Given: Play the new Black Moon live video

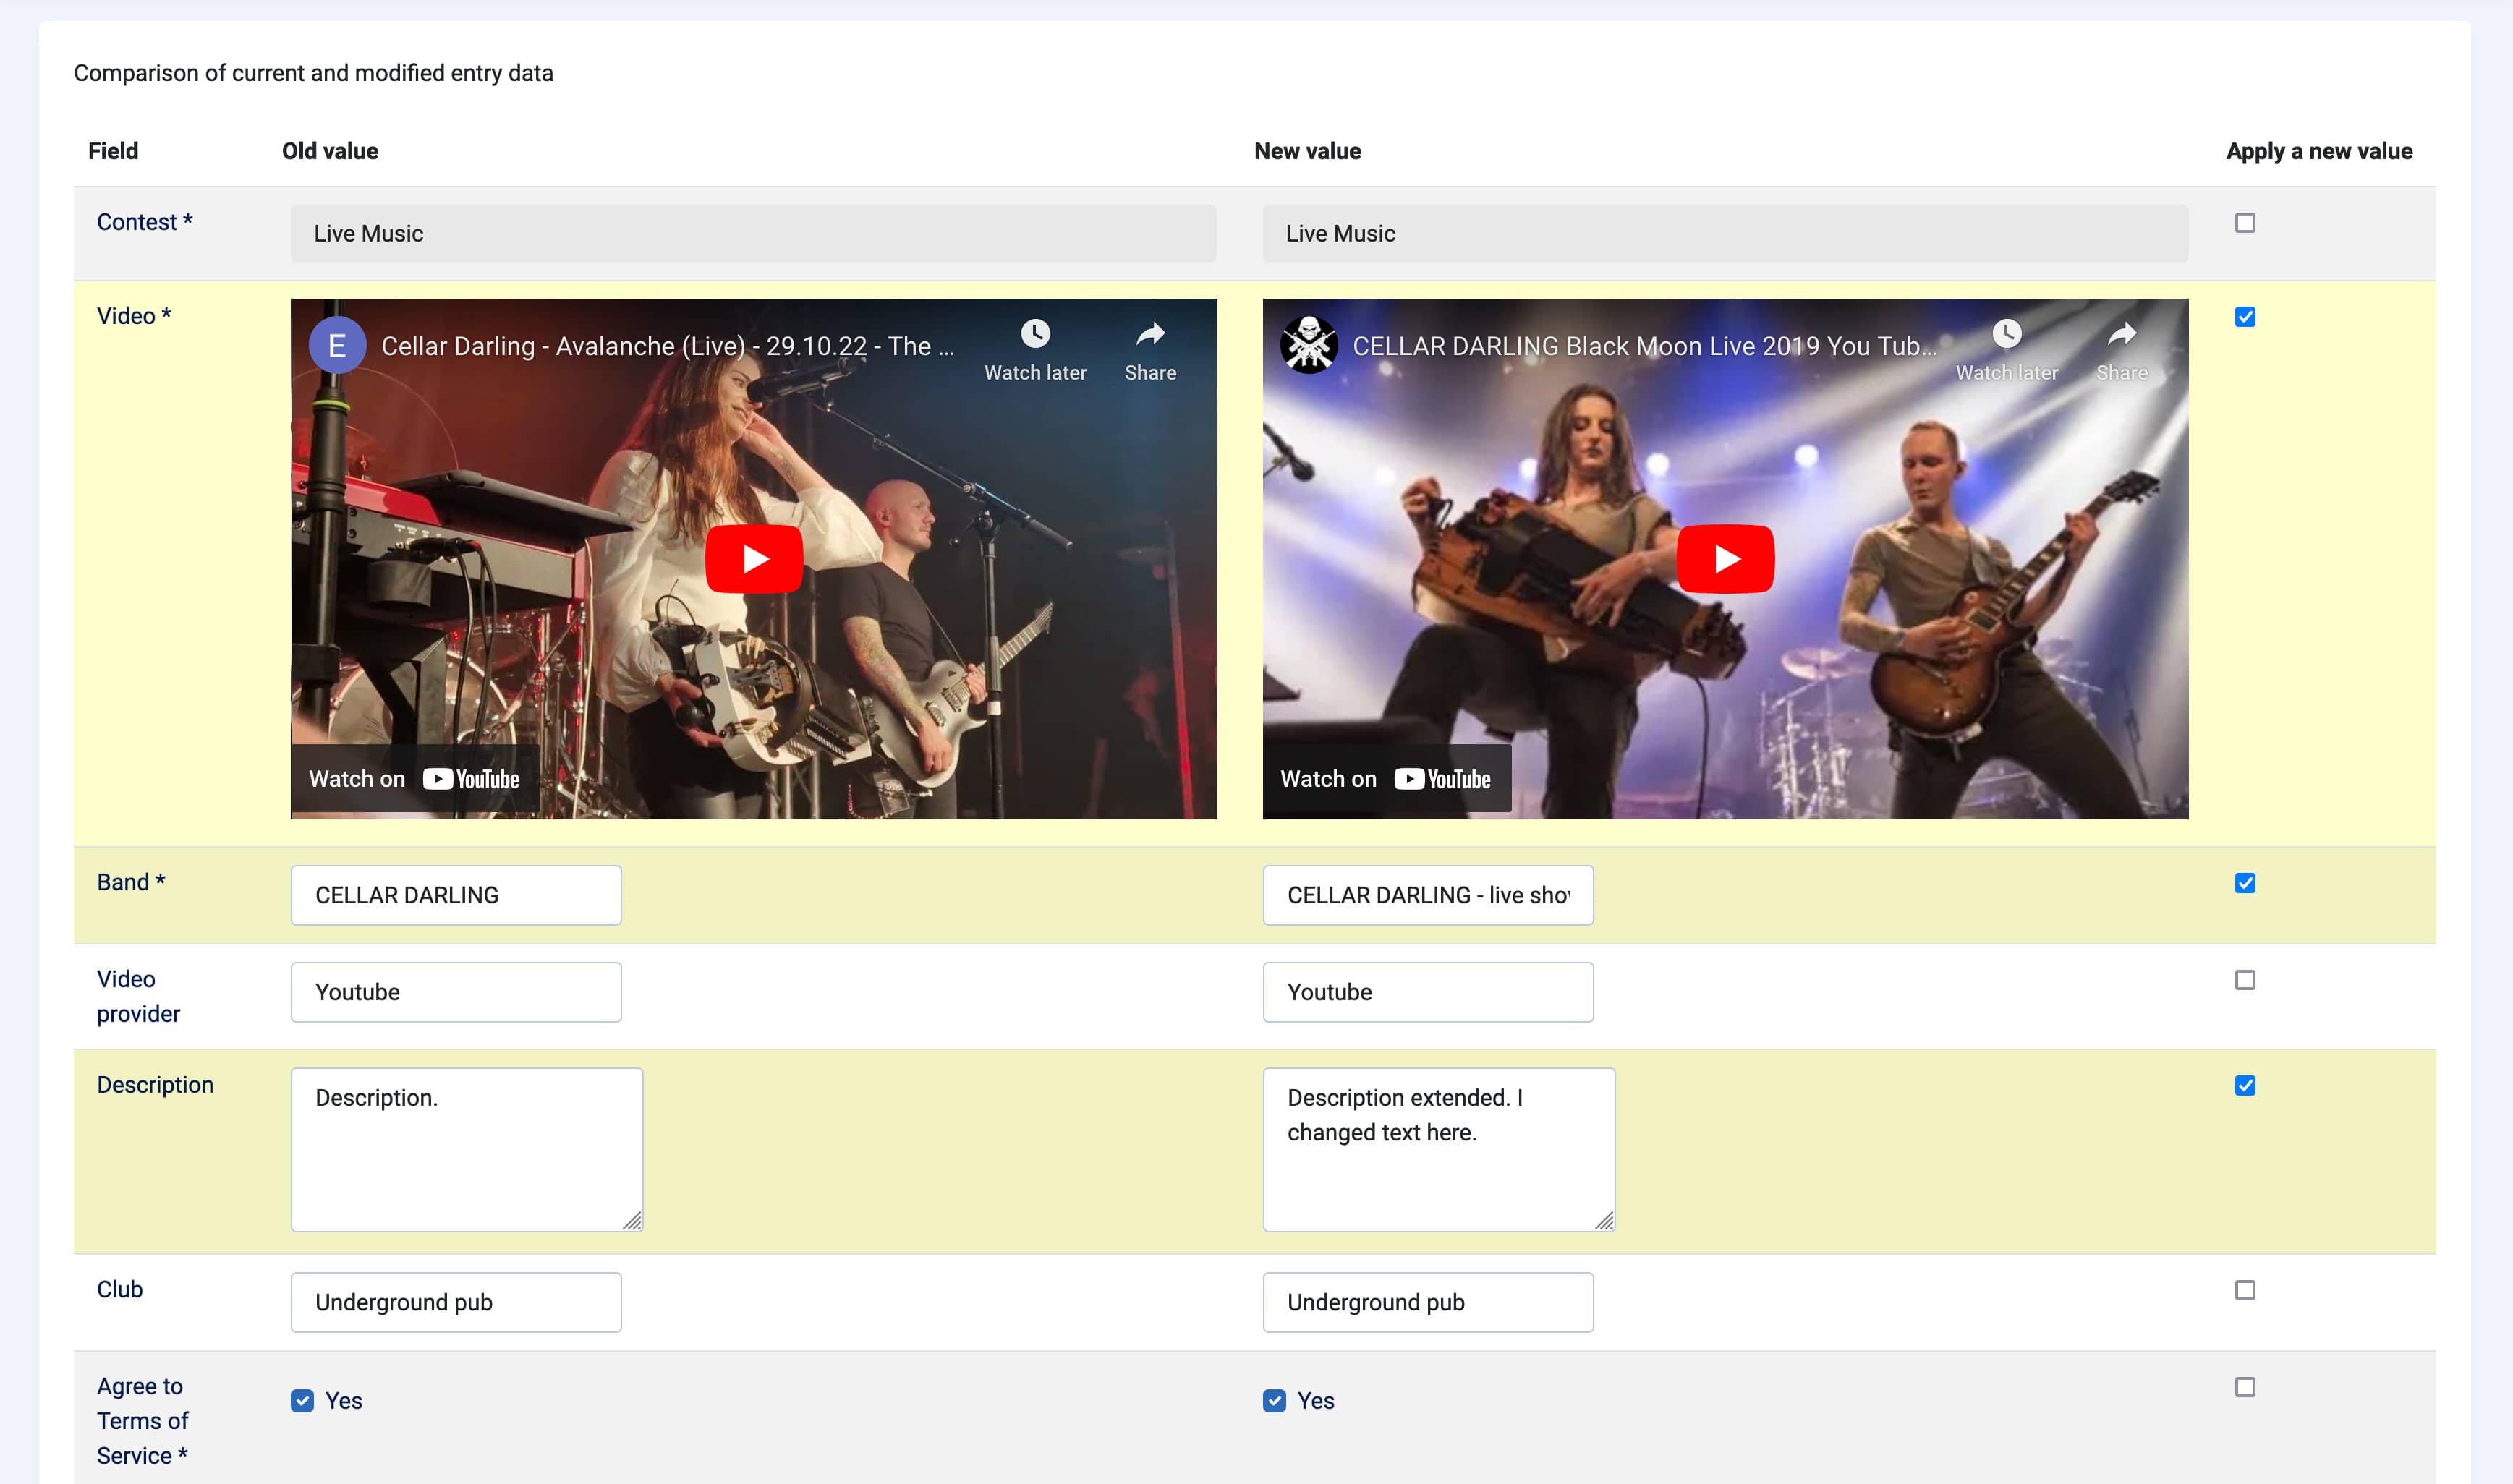Looking at the screenshot, I should coord(1725,558).
